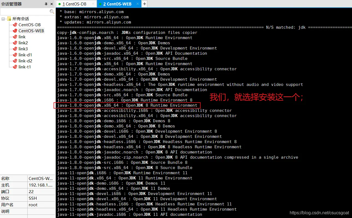Click the java-1.7.0-openjdk-accessibility.x86_64 line

click(x=147, y=69)
